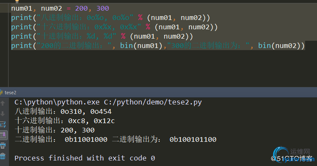The image size is (317, 166).
Task: Click the 51CTO blog watermark
Action: 292,158
